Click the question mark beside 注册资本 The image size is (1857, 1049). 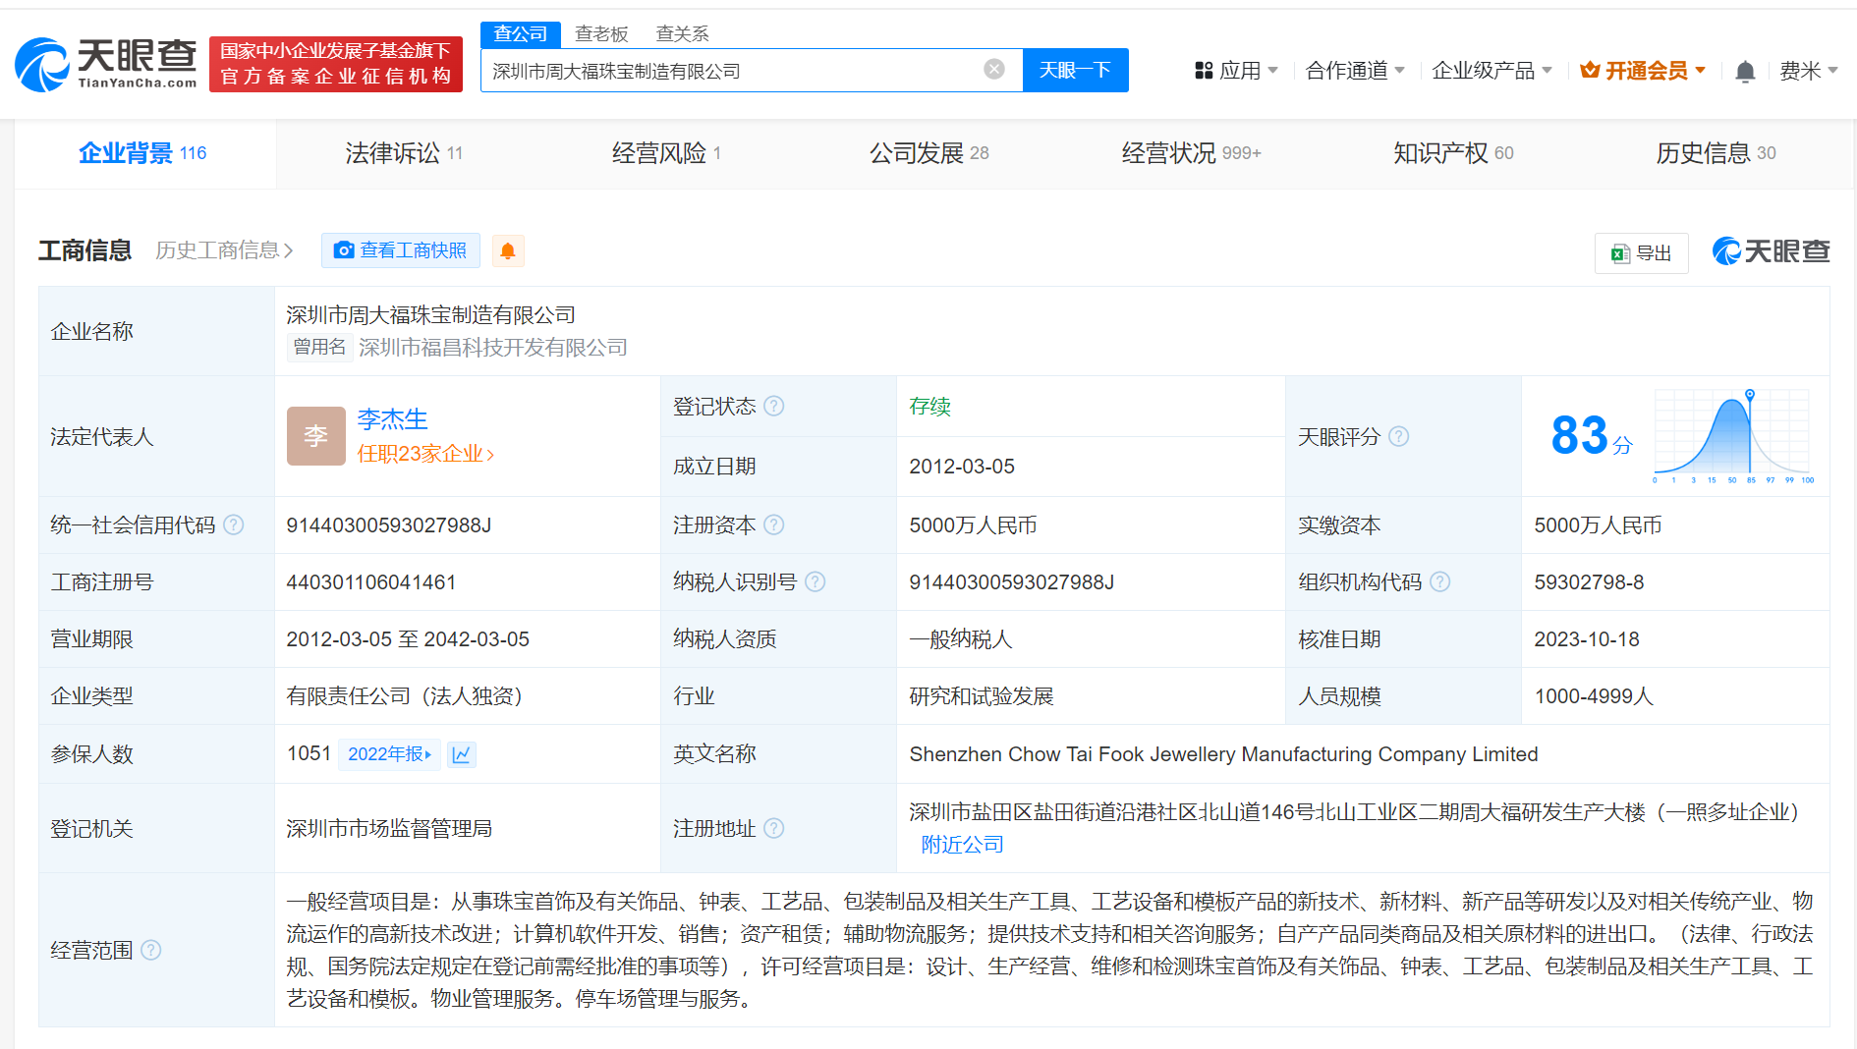pyautogui.click(x=776, y=524)
